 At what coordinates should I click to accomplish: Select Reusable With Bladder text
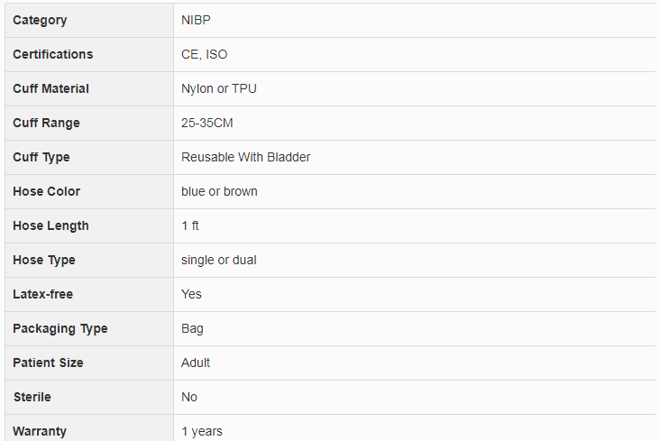[245, 157]
